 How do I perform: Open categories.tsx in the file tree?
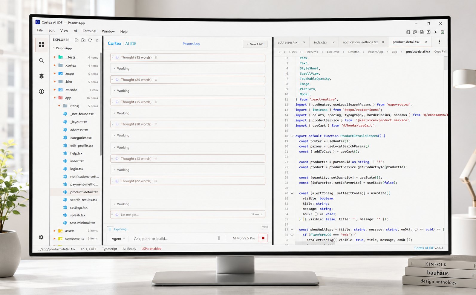coord(81,138)
